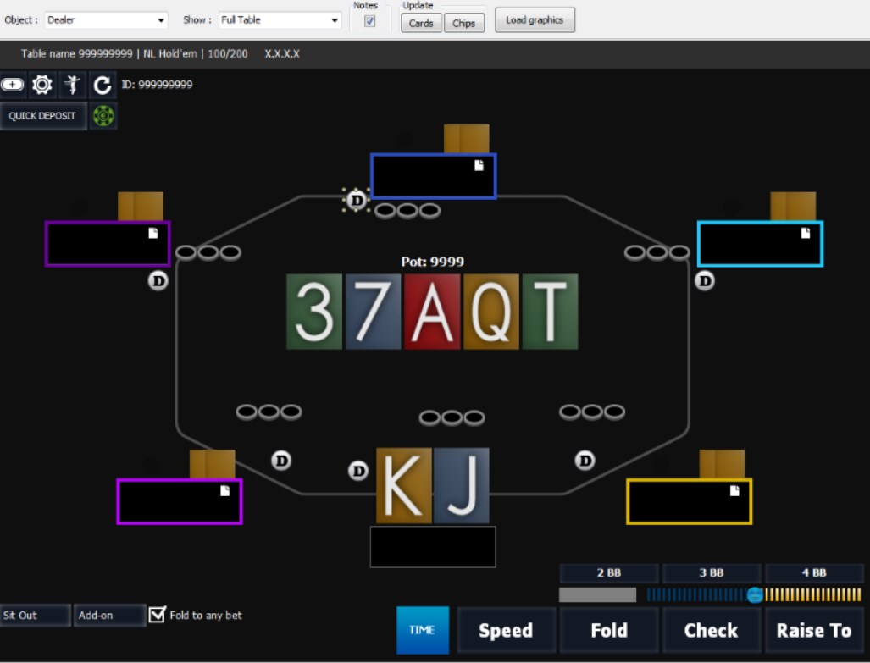This screenshot has height=663, width=870.
Task: Select the 4 BB bet preset
Action: tap(815, 573)
